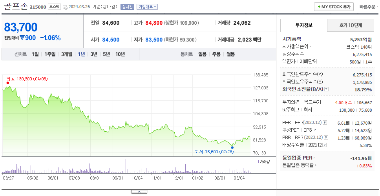Open the 빠른주문 dropdown
Viewport: 380px width, 196px height.
click(x=369, y=7)
